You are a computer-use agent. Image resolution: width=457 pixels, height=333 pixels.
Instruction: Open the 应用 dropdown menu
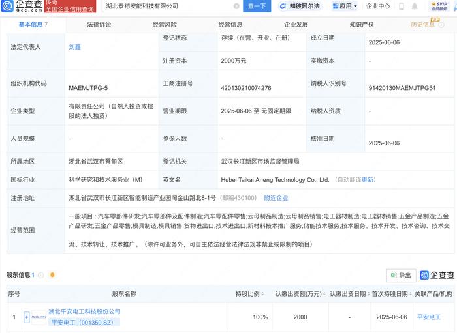pos(345,6)
